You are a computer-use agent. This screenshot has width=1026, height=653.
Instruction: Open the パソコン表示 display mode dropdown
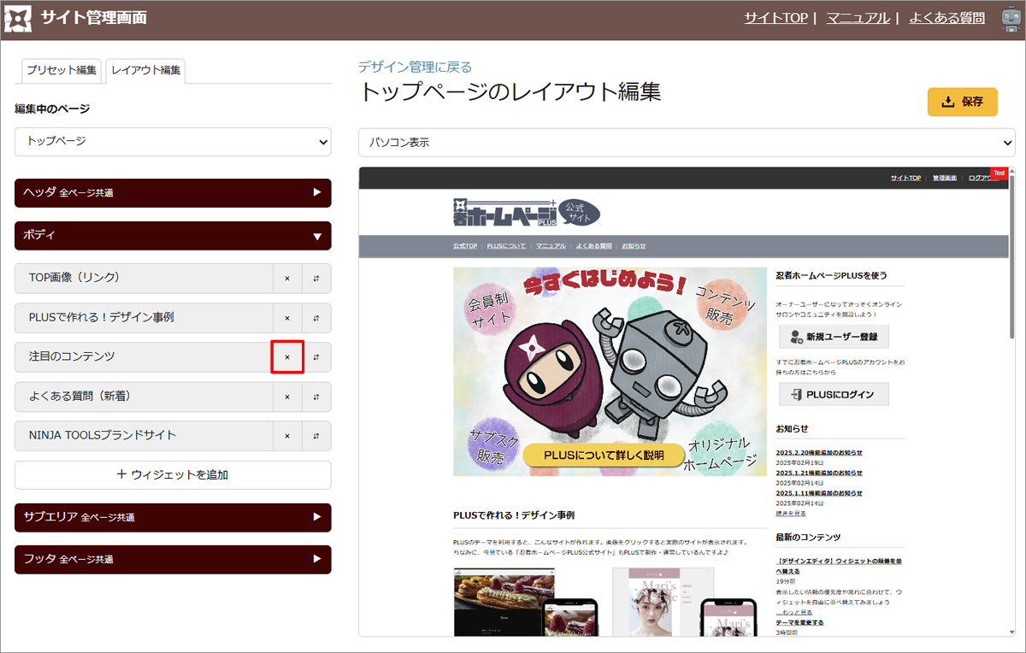[x=686, y=143]
